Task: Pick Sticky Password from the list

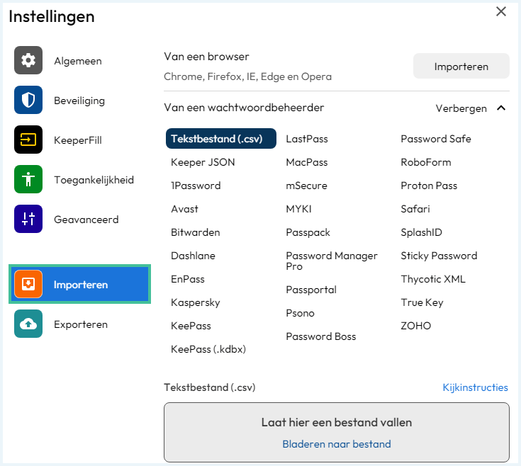Action: click(439, 256)
